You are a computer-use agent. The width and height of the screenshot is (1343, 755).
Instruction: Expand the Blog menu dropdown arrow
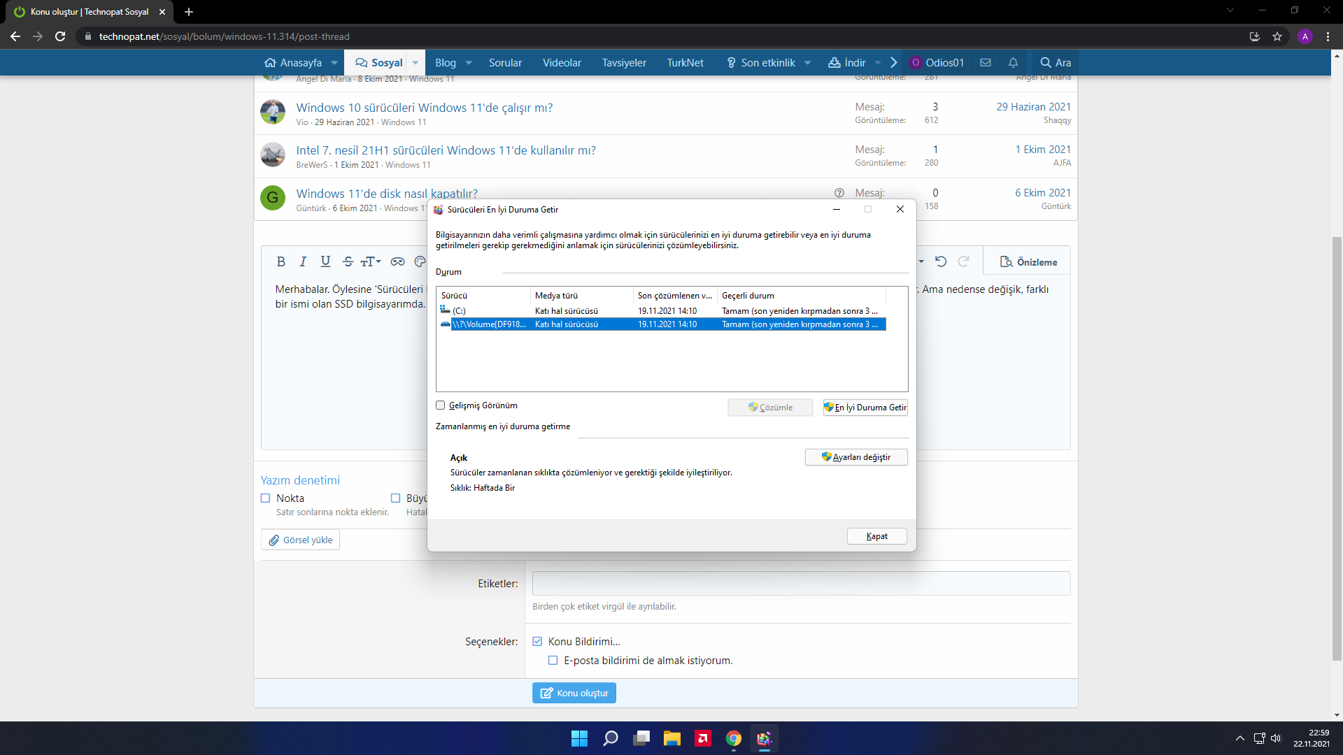(x=469, y=63)
